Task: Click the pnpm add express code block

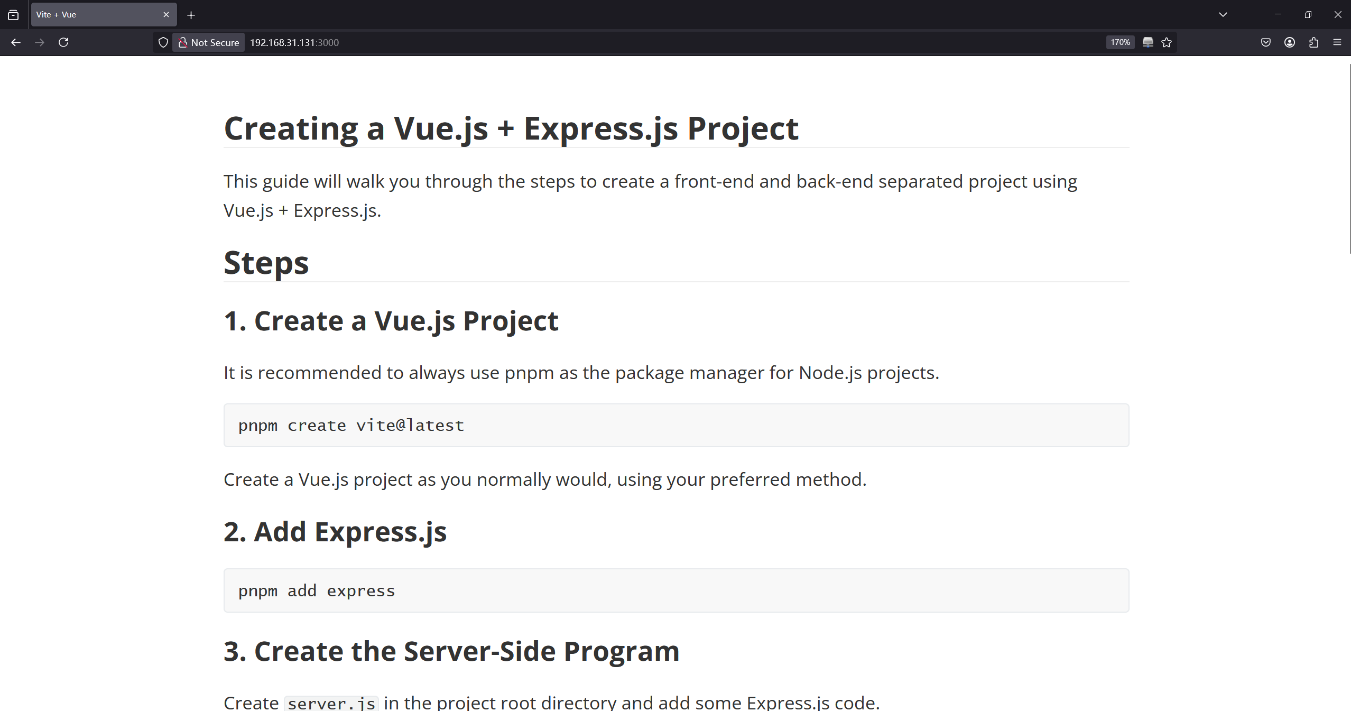Action: 676,590
